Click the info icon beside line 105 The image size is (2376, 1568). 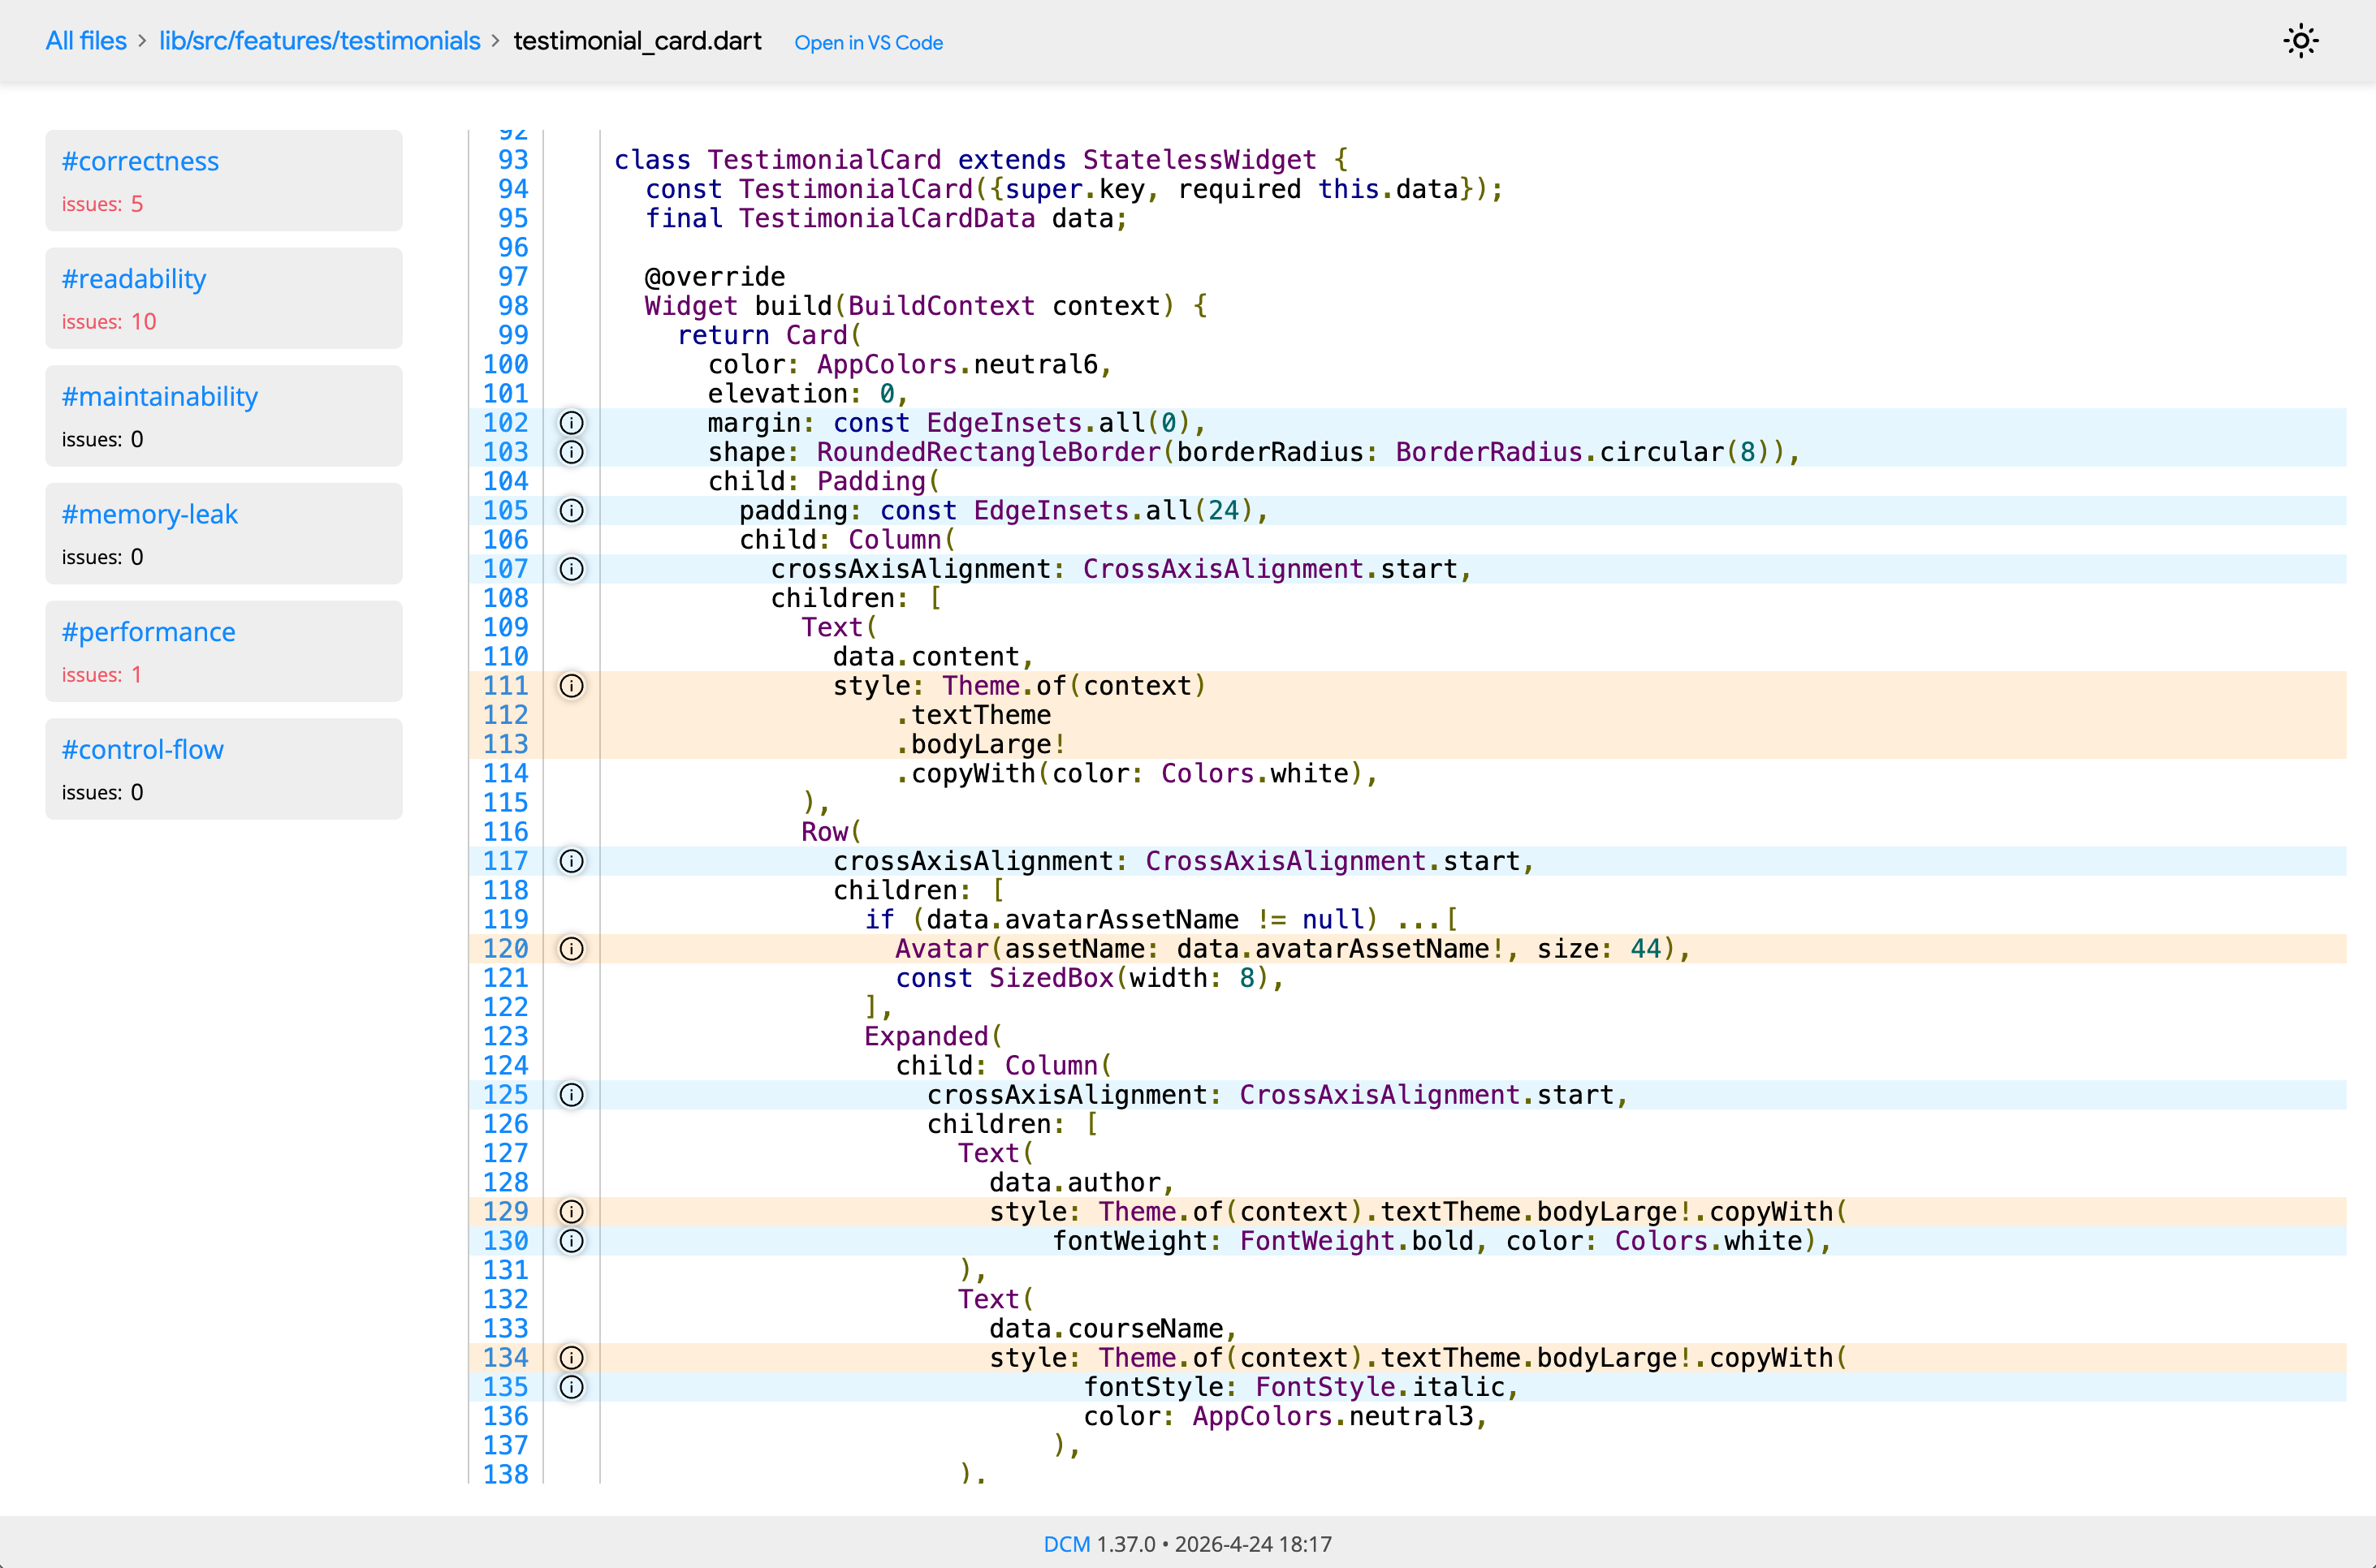571,510
